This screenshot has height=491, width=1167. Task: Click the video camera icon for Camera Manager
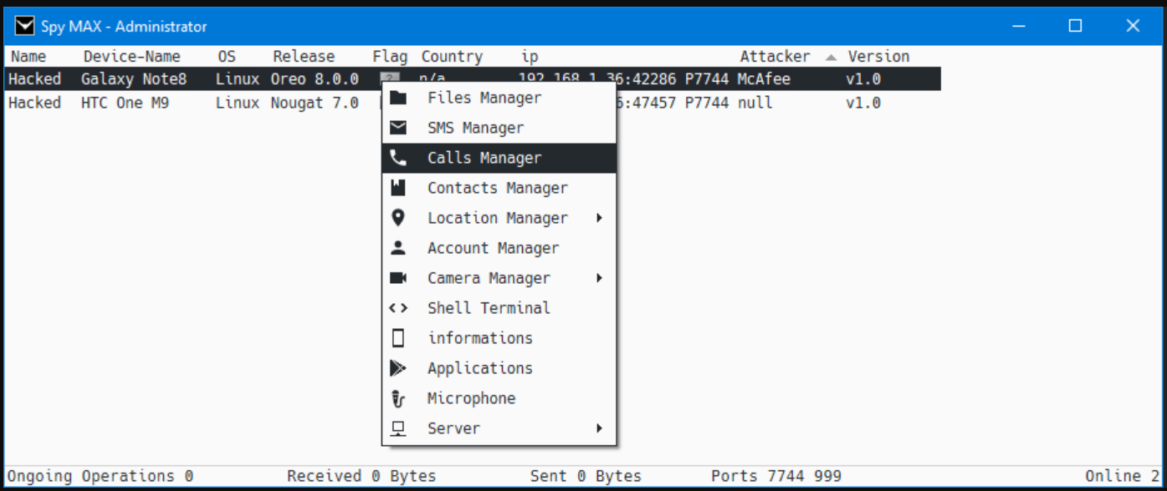coord(398,278)
